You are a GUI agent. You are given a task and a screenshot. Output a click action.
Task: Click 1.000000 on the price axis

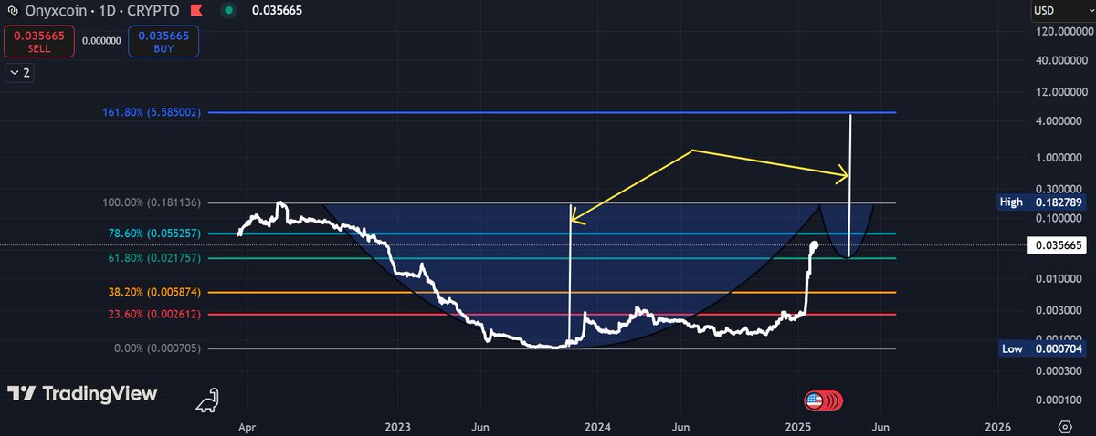point(1059,158)
